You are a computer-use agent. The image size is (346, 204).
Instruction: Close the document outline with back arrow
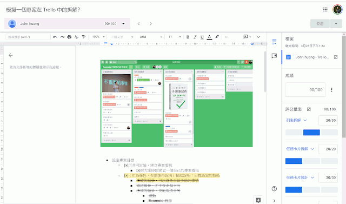11,55
